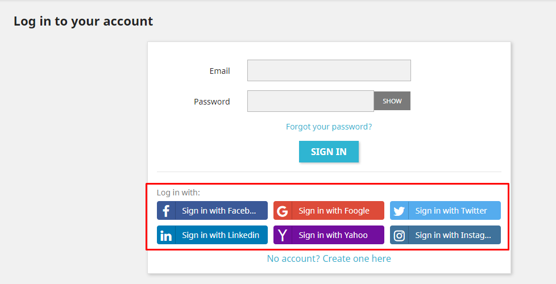Viewport: 556px width, 284px height.
Task: Click the Twitter bird icon
Action: [x=399, y=211]
